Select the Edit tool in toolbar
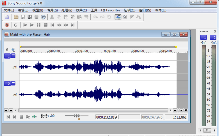The height and width of the screenshot is (136, 219). (x=118, y=17)
